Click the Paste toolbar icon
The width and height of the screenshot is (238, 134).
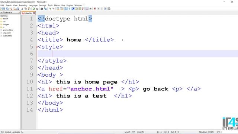coord(29,9)
